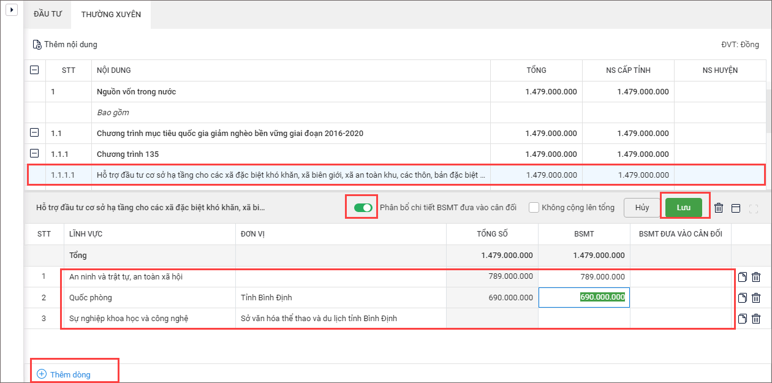Collapse all rows via header minus box
Viewport: 772px width, 383px height.
[x=35, y=70]
